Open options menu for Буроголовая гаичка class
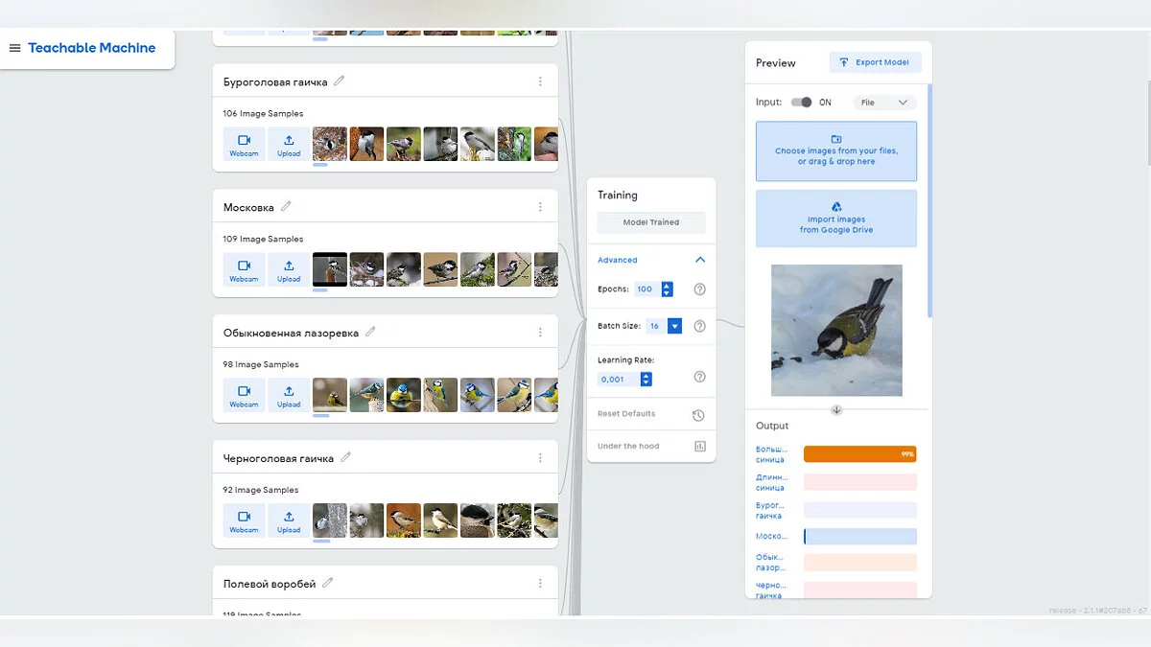This screenshot has width=1151, height=647. [540, 81]
